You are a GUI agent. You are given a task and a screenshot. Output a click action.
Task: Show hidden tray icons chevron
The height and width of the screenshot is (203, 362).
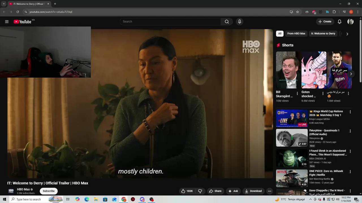pyautogui.click(x=311, y=199)
